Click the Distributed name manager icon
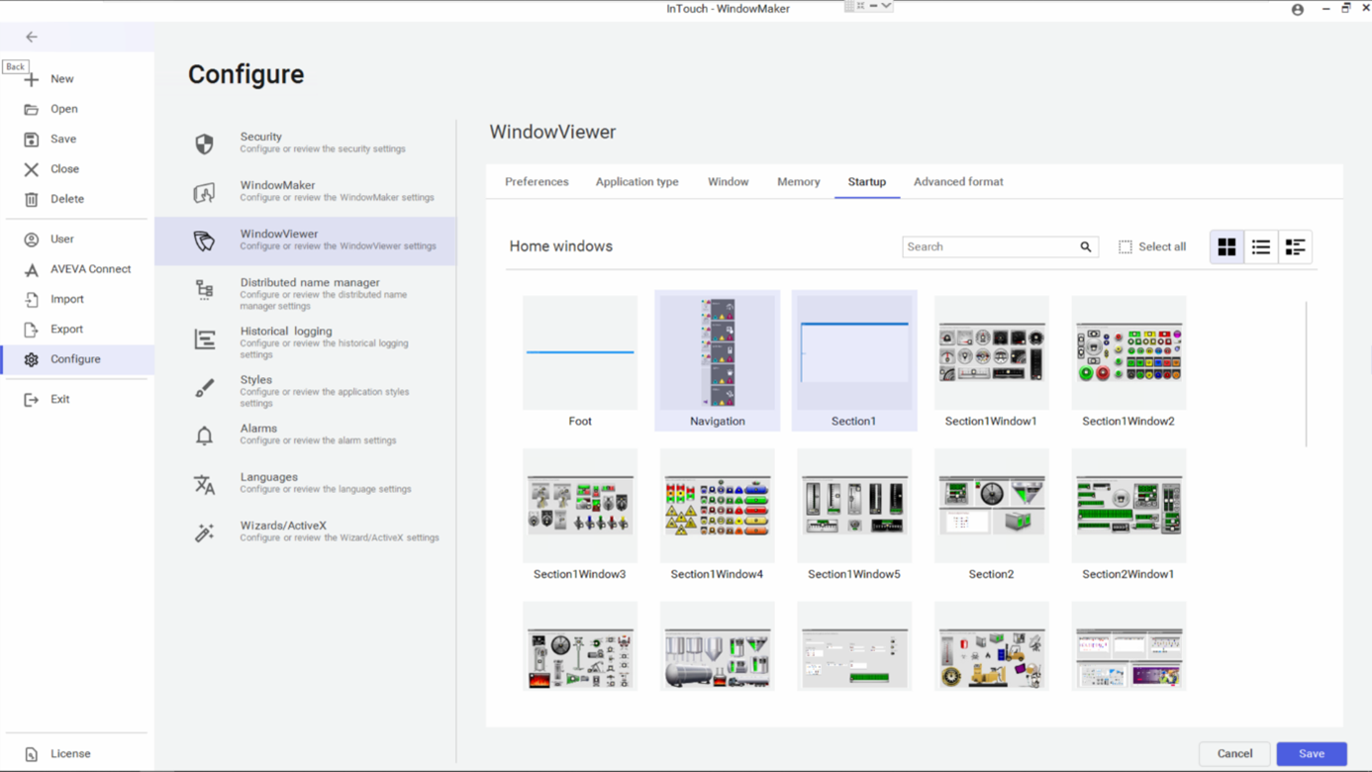 point(205,289)
